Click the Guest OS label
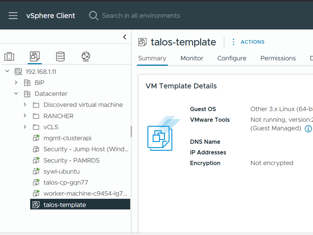 pos(203,109)
